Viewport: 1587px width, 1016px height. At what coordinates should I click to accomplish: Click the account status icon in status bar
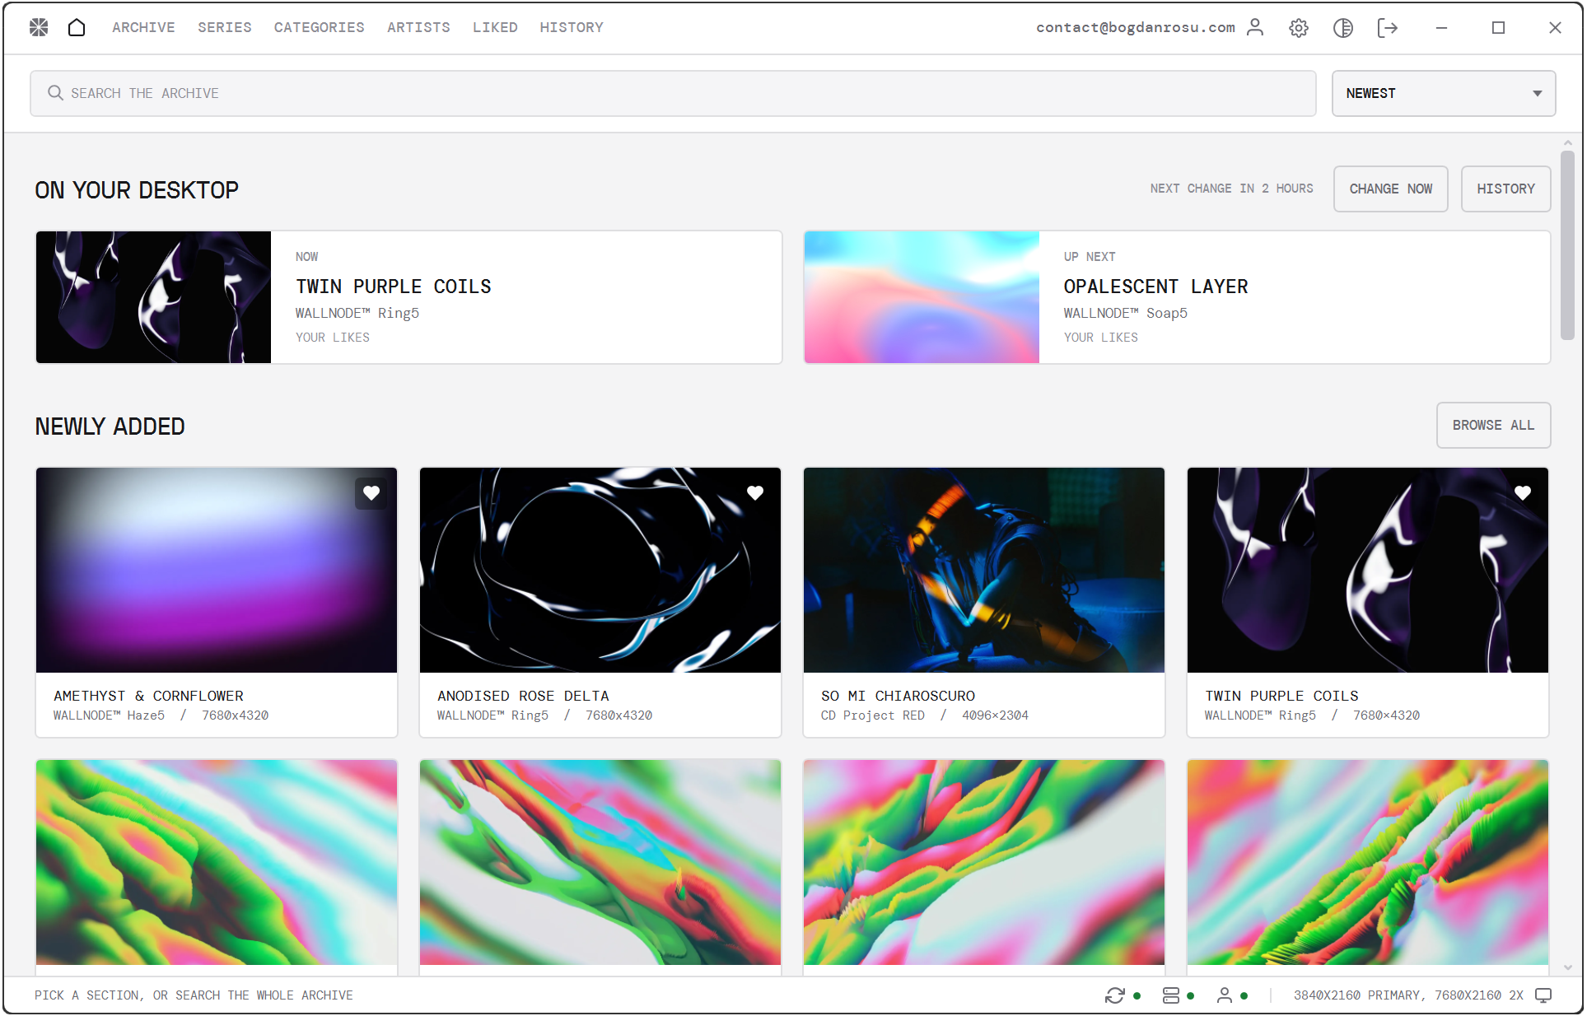point(1225,995)
